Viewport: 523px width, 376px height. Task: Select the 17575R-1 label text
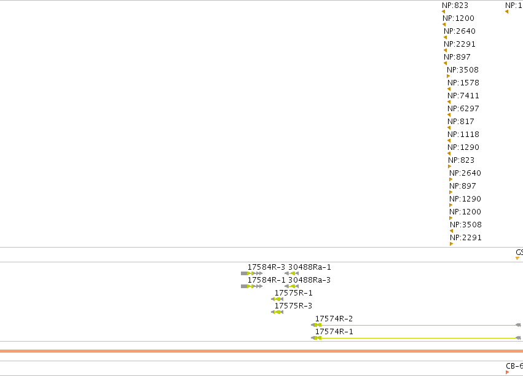pyautogui.click(x=294, y=293)
